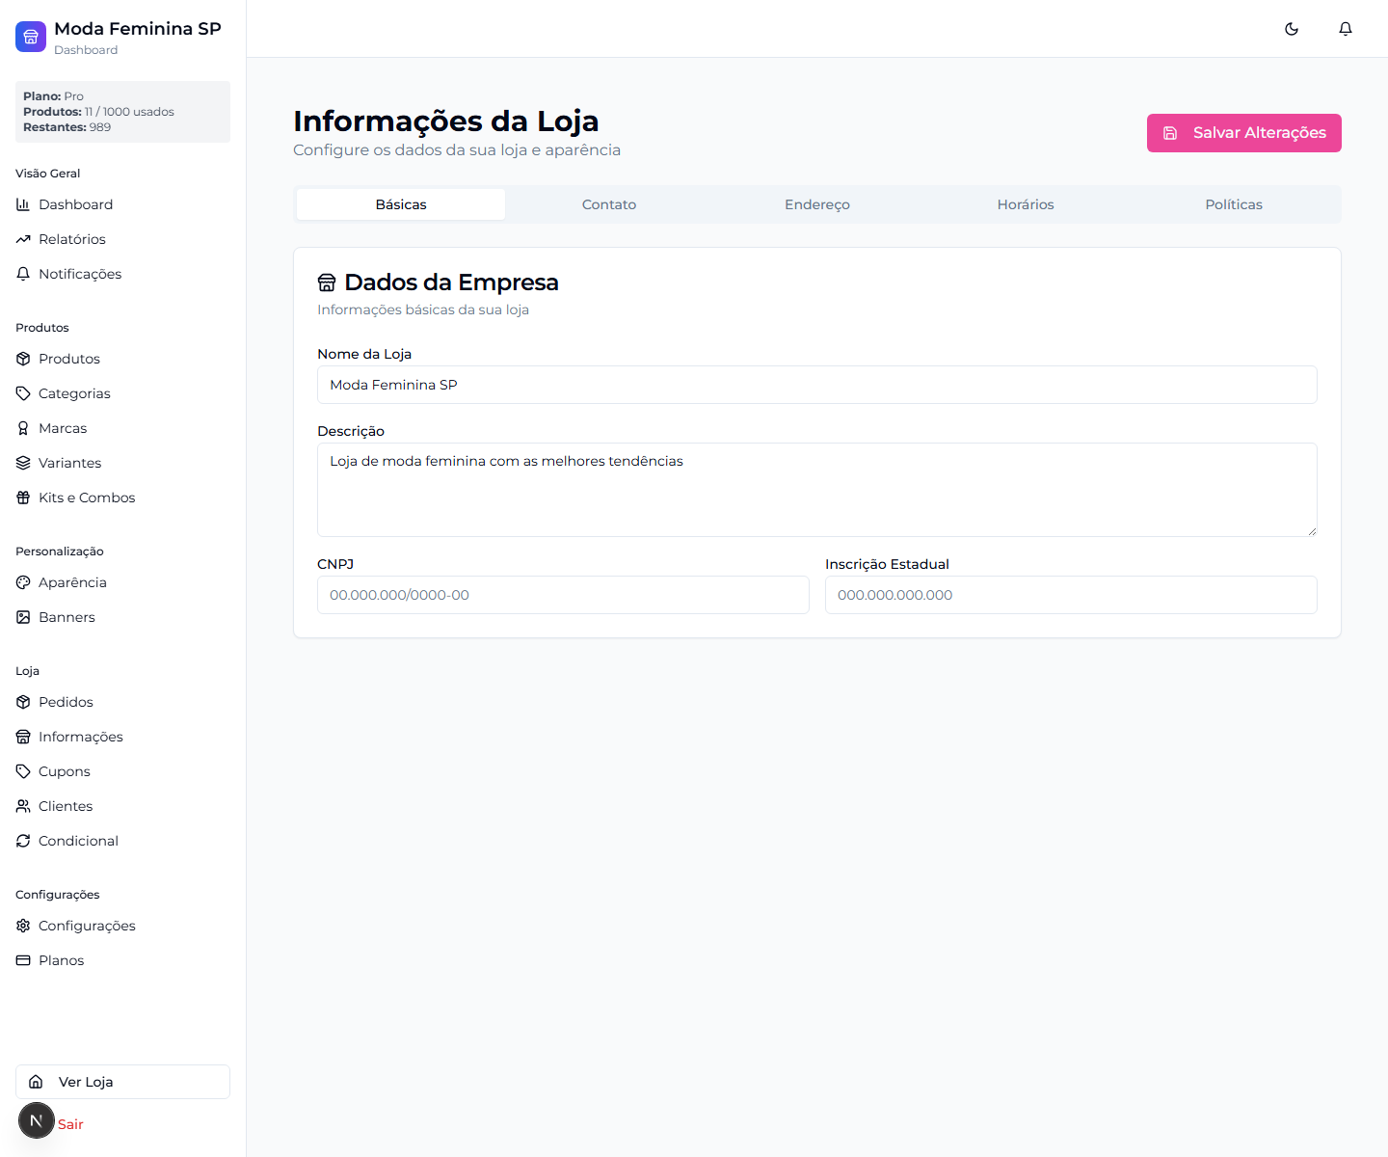Open notifications bell in top bar
The width and height of the screenshot is (1388, 1157).
point(1346,29)
